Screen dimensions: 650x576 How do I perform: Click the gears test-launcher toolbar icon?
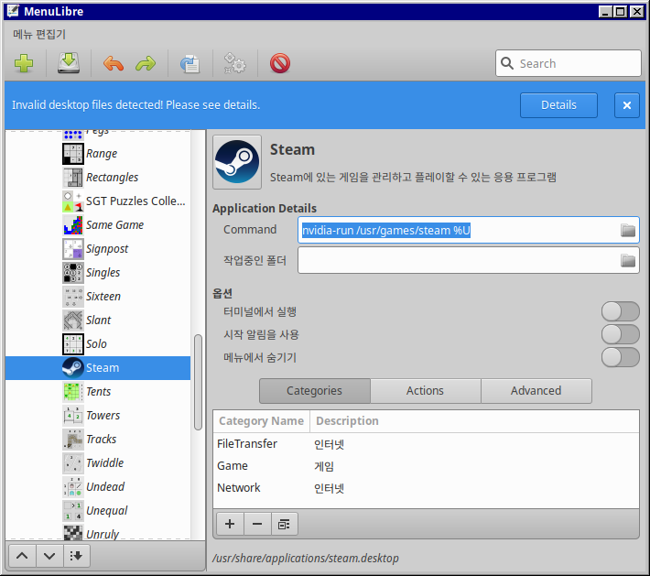click(234, 63)
